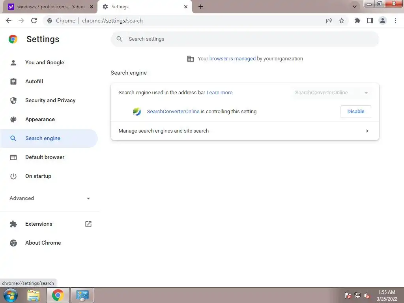Click the Chrome taskbar icon
Viewport: 404px width, 303px height.
[x=58, y=295]
